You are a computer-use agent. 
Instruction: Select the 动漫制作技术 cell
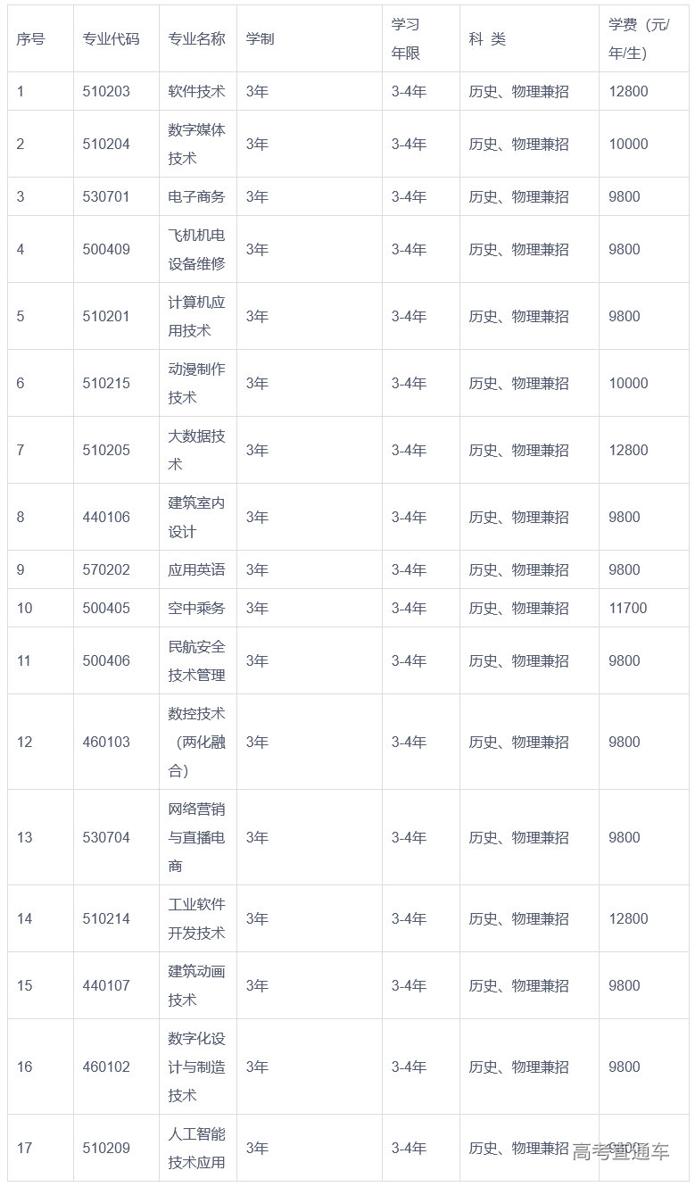[196, 383]
